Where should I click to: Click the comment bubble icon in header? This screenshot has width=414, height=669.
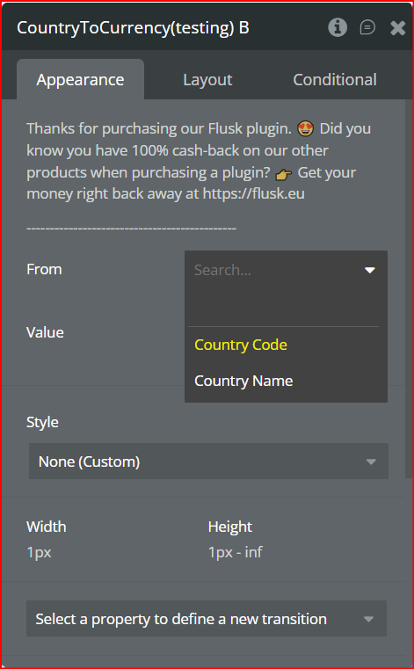pos(367,28)
